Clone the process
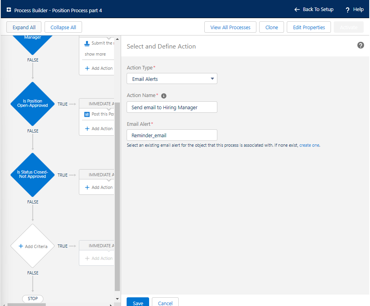 click(272, 27)
